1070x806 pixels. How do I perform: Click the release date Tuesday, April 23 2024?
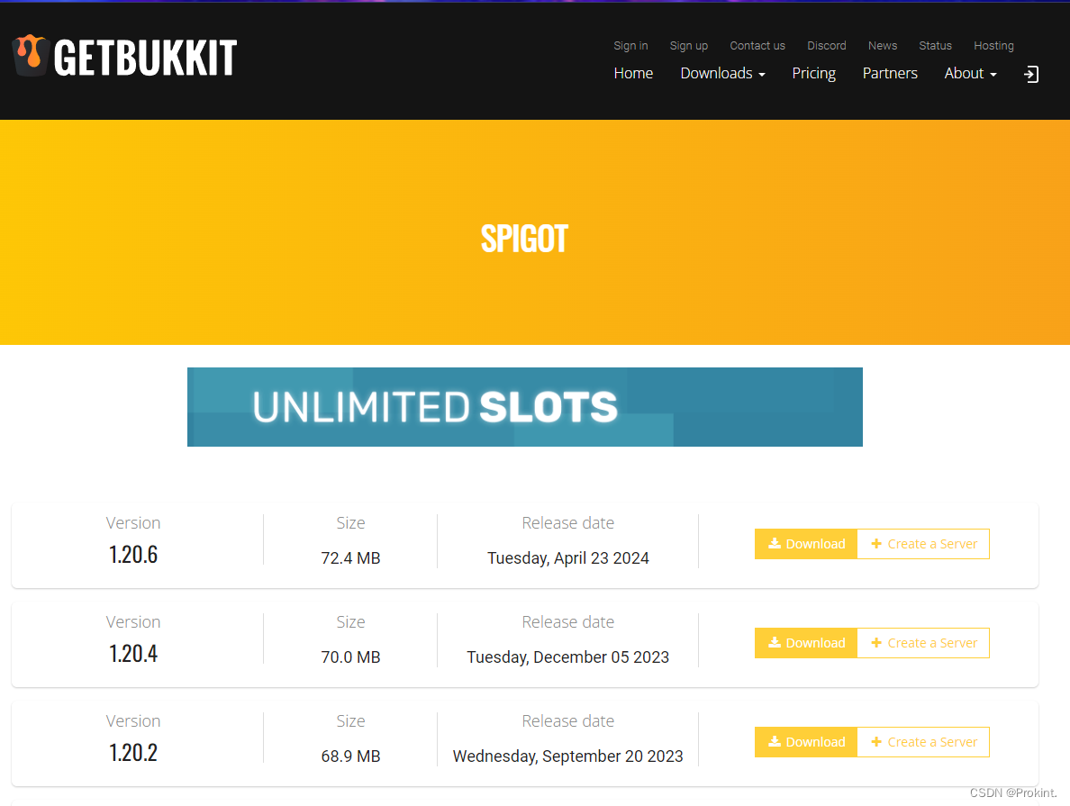567,558
